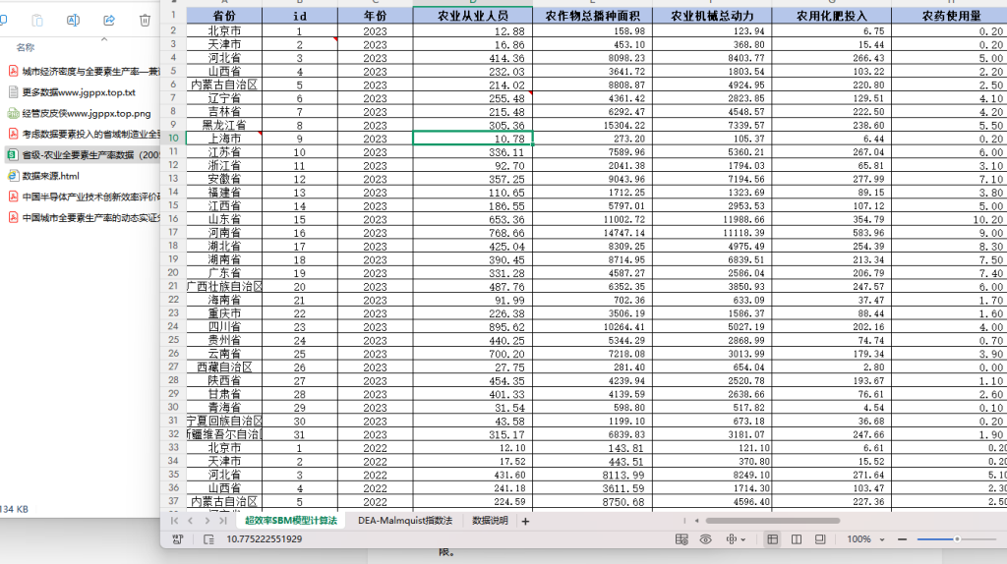Viewport: 1007px width, 564px height.
Task: Add a new sheet with plus button
Action: coord(525,521)
